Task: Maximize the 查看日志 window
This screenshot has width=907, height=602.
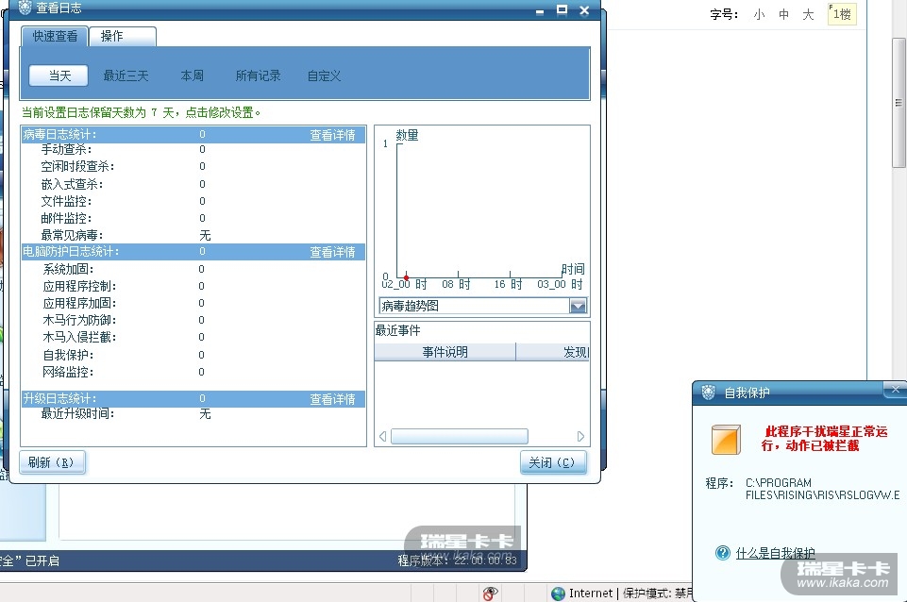Action: coord(562,9)
